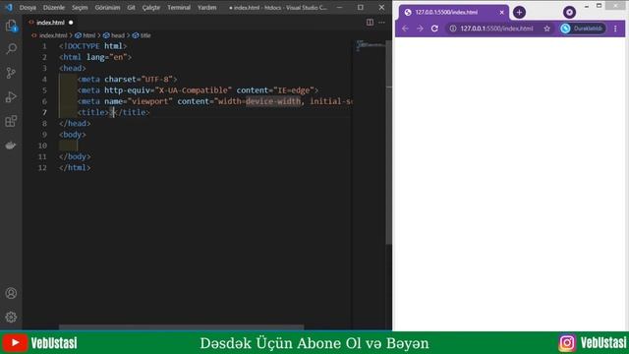
Task: Click the X-UA-Compatible meta line
Action: [x=198, y=90]
